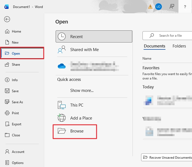This screenshot has width=192, height=167.
Task: Open Help with the question mark
Action: tap(185, 7)
